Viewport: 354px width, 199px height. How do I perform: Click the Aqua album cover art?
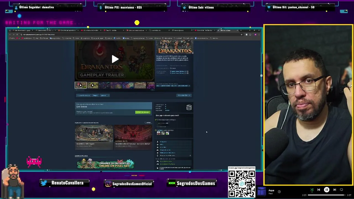tap(262, 192)
